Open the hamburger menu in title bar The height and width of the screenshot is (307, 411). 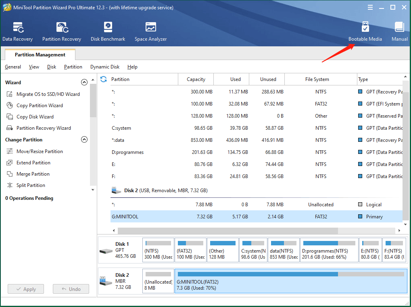click(370, 7)
